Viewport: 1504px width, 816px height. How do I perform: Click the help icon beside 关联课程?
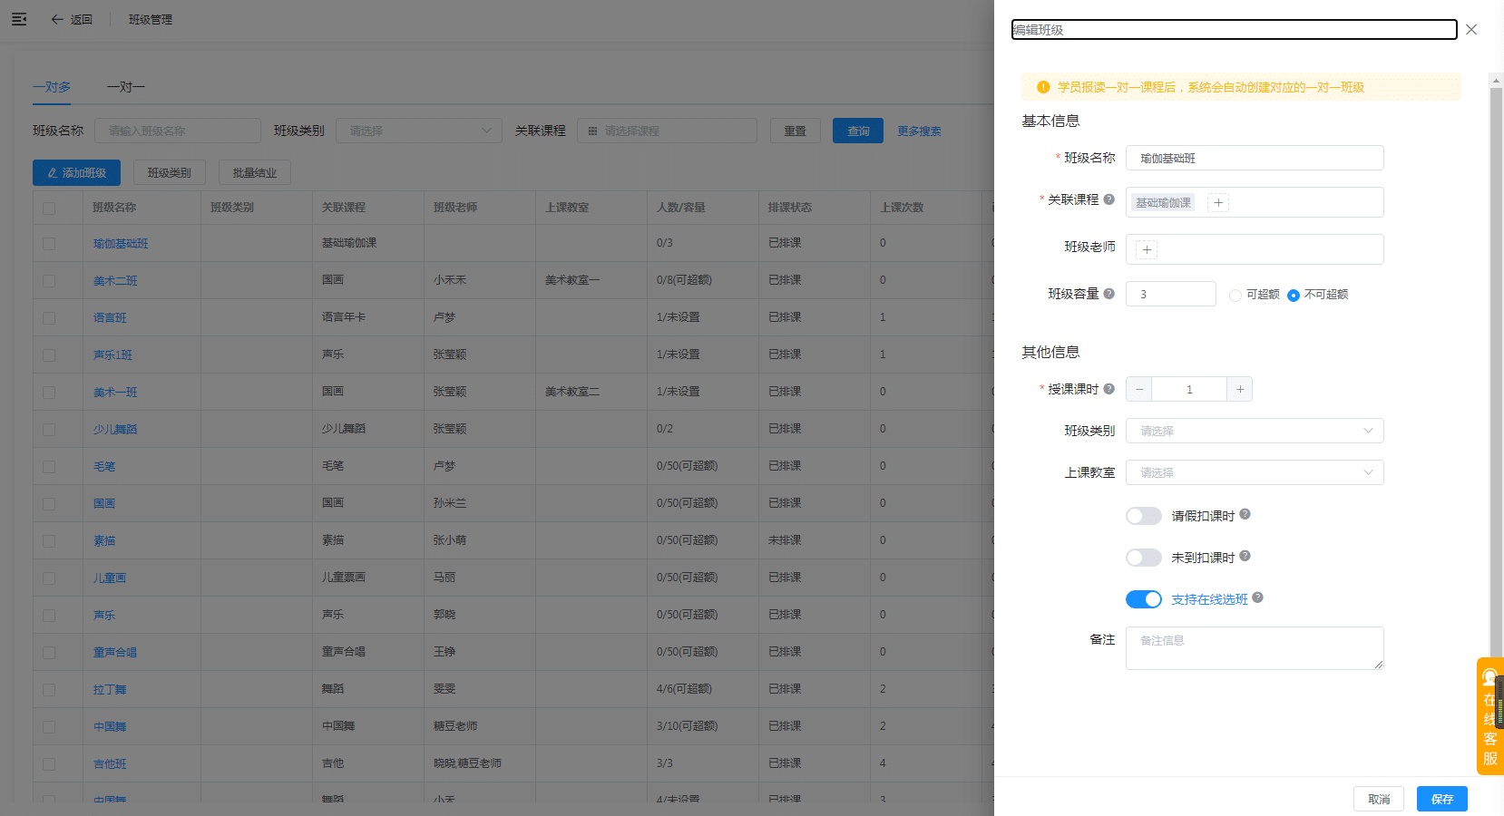click(x=1108, y=199)
